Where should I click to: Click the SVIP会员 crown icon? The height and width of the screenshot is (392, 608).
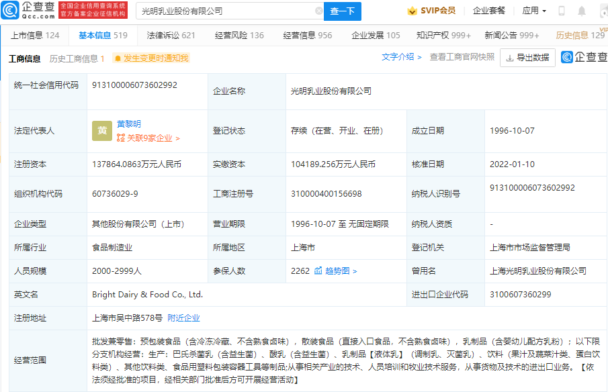click(411, 11)
